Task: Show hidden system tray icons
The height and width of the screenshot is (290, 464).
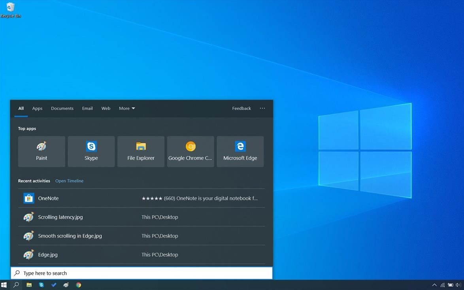Action: tap(434, 285)
